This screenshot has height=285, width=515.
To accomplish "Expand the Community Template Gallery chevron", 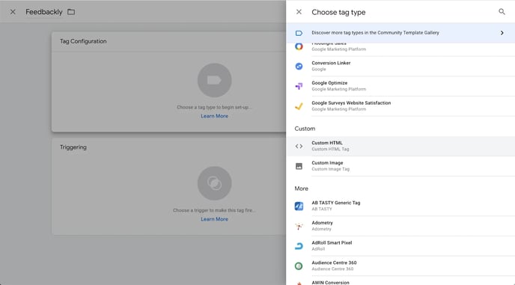I will [x=502, y=33].
